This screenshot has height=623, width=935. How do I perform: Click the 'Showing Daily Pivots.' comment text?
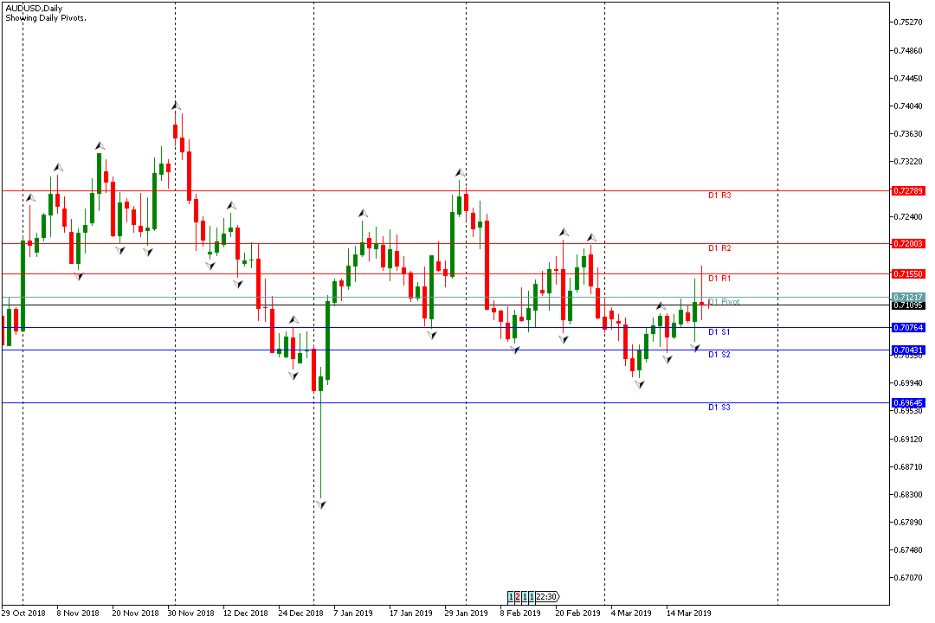(46, 18)
